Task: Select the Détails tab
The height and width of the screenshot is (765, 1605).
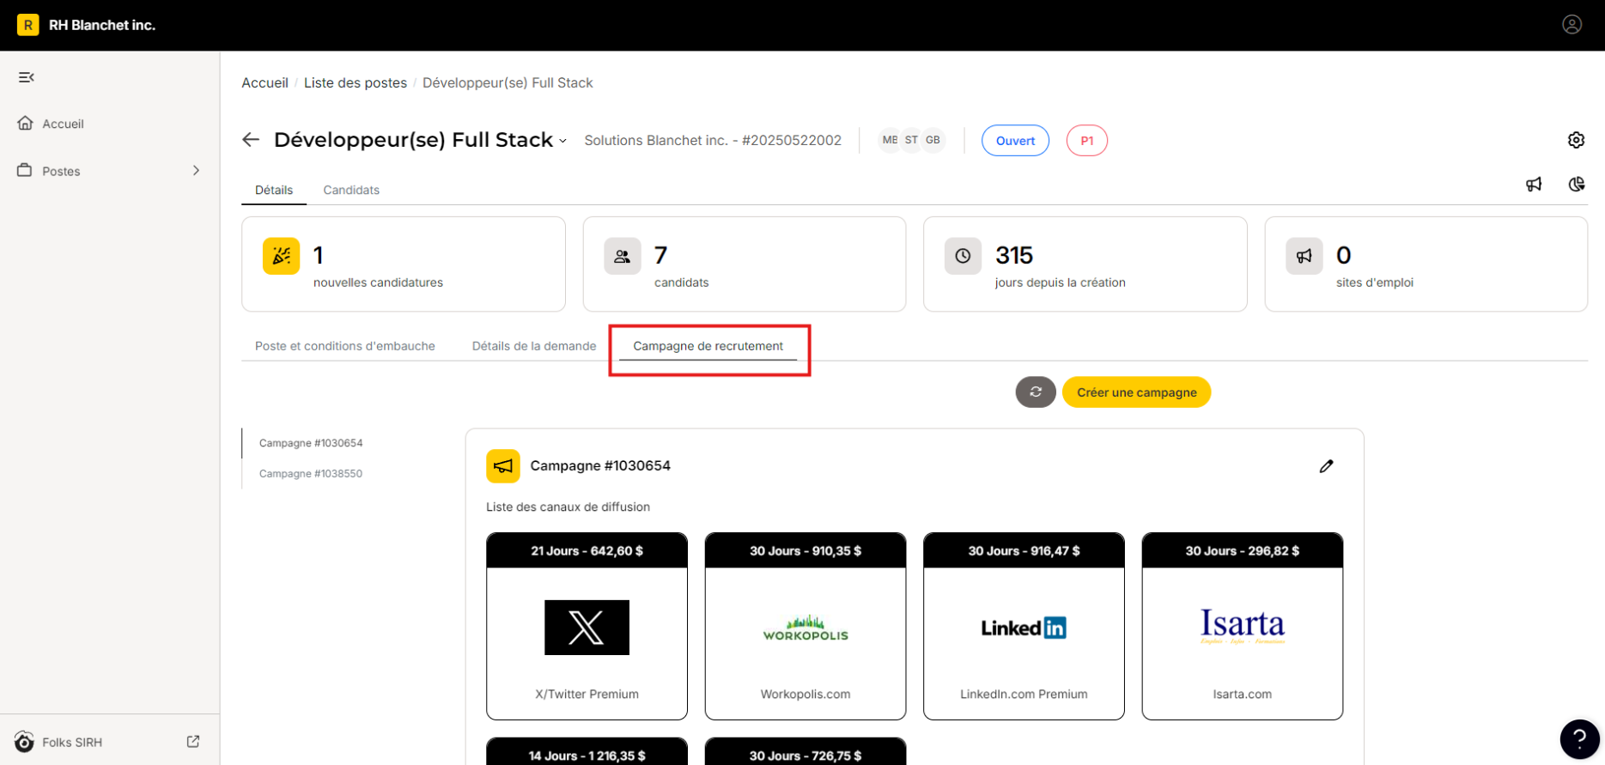Action: (274, 190)
